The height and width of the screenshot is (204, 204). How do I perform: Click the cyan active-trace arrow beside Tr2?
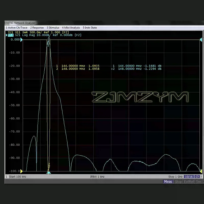tap(7, 35)
